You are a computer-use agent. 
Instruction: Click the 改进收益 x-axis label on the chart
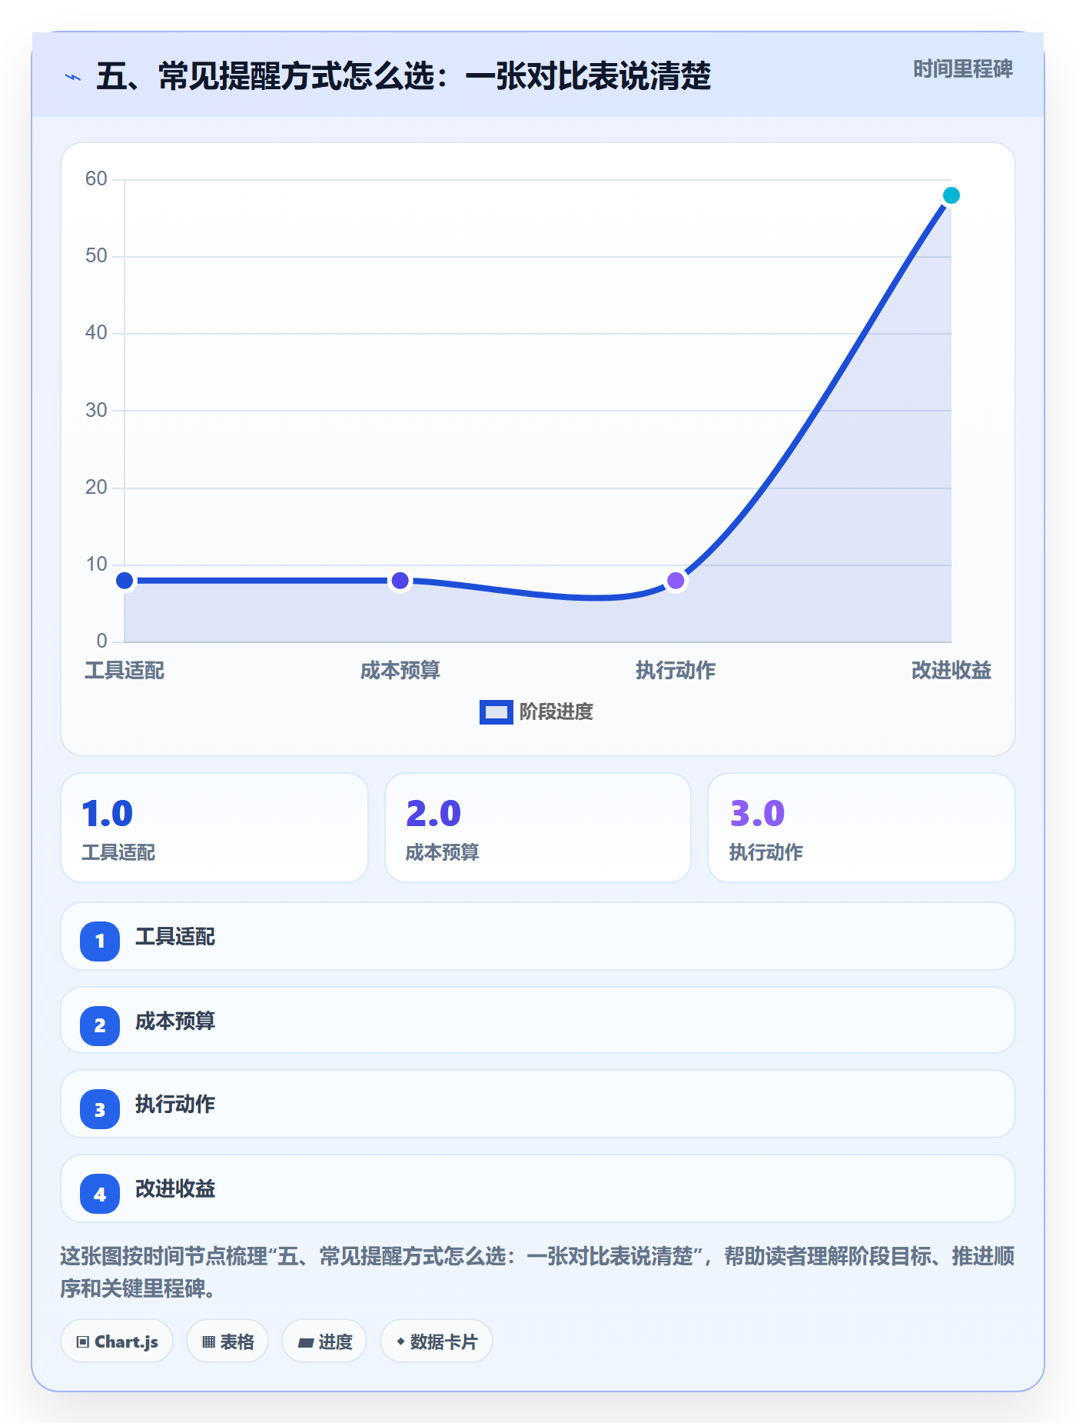(x=951, y=671)
